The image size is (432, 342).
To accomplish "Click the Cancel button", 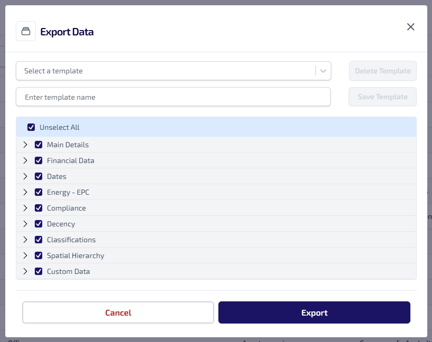I will pos(118,312).
